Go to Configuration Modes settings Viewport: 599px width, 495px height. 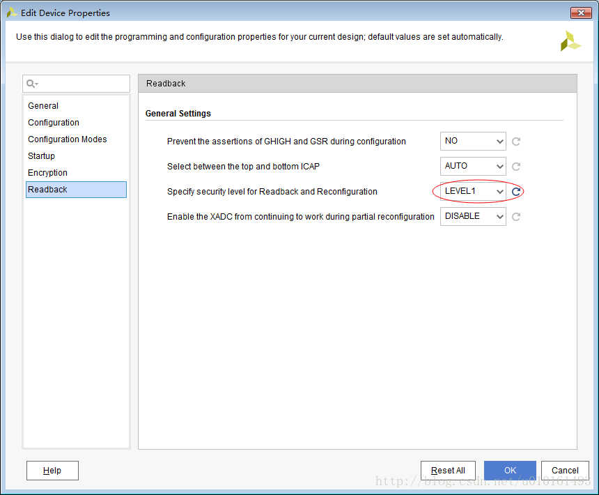coord(68,139)
